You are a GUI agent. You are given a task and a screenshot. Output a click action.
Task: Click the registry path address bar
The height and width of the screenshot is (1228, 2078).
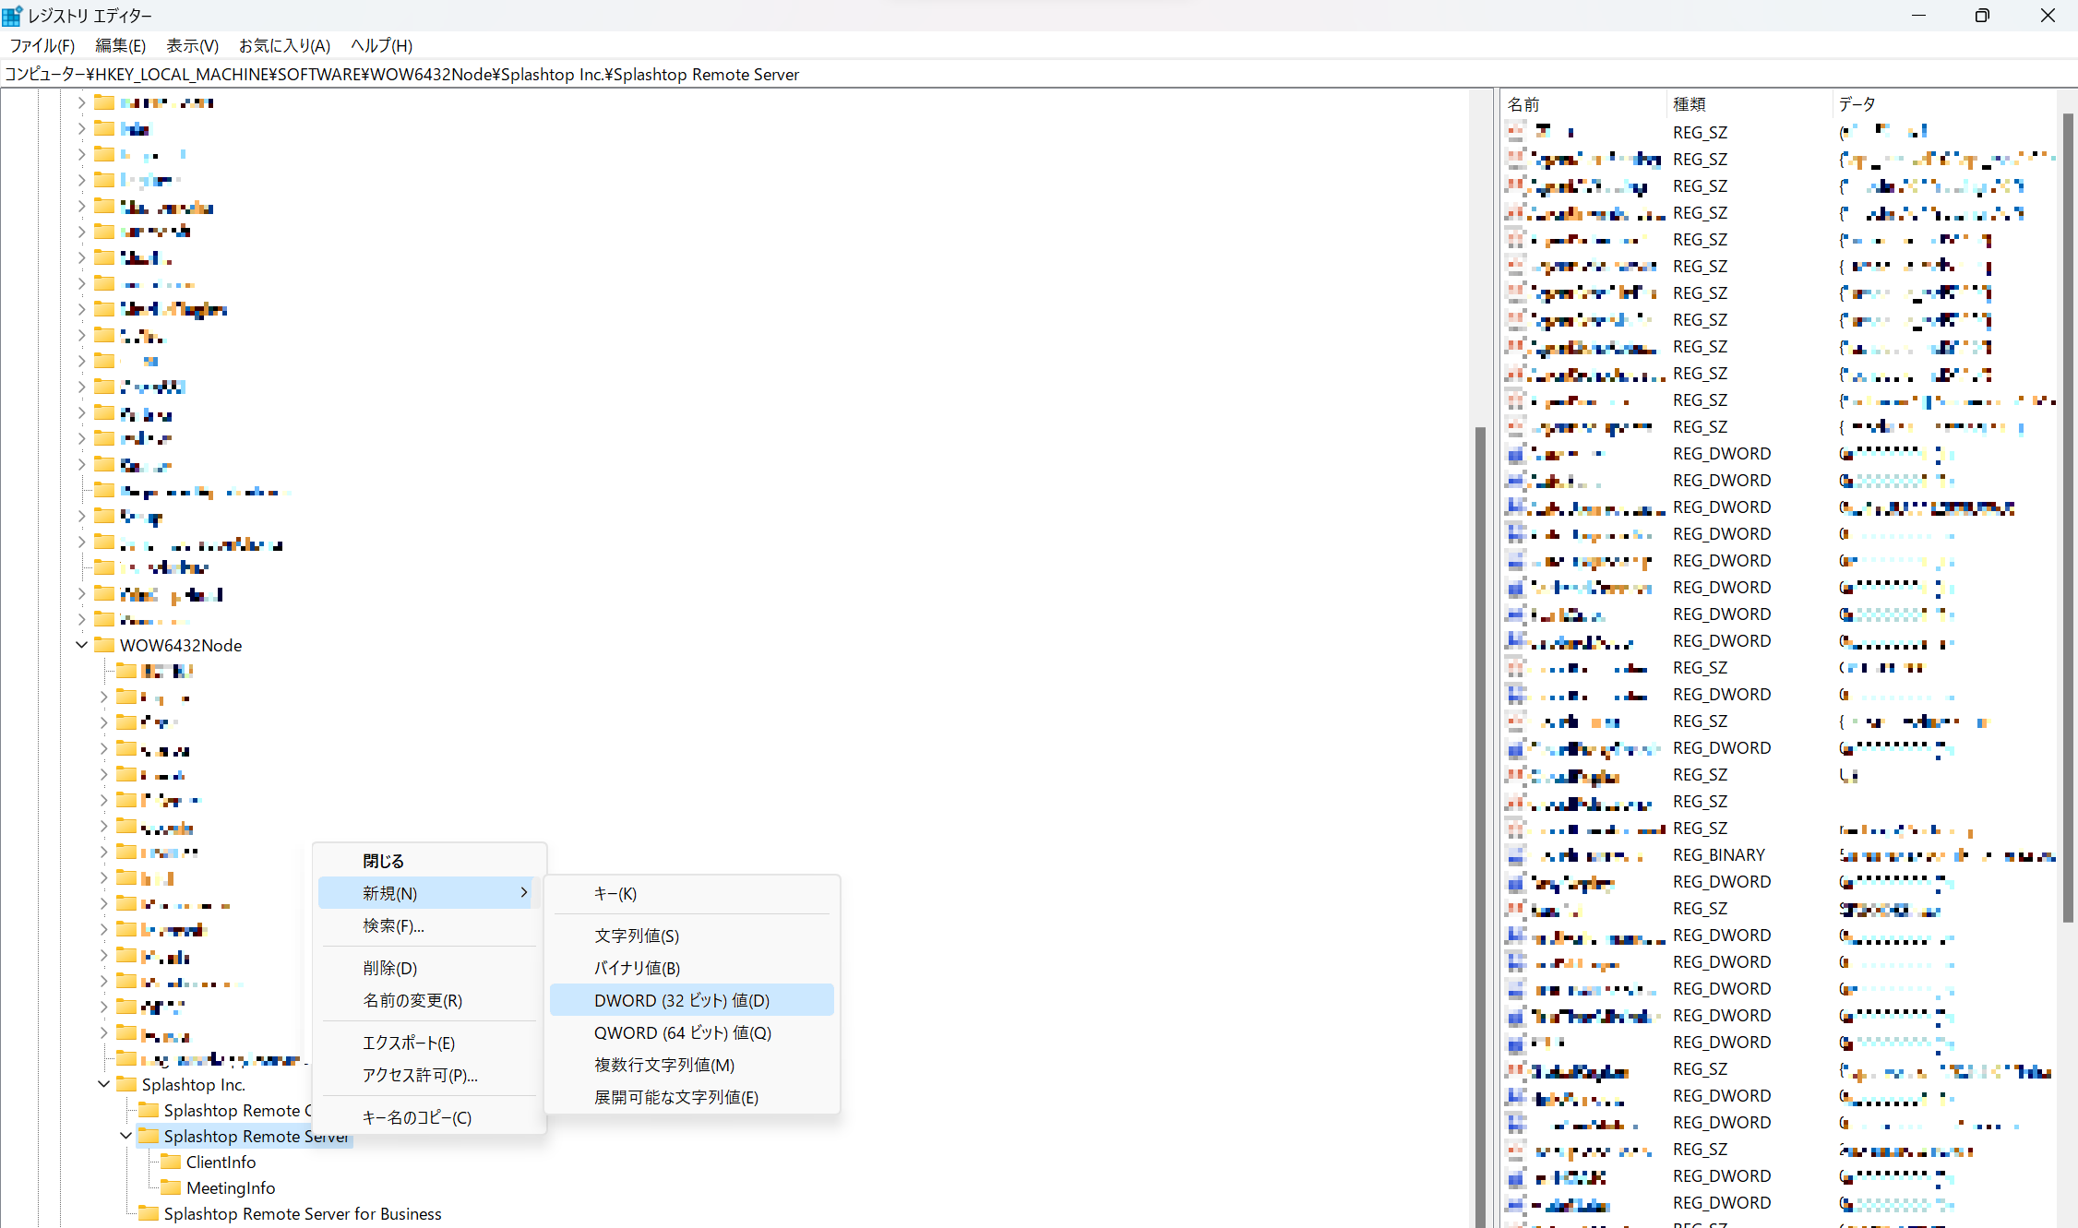pos(1039,75)
